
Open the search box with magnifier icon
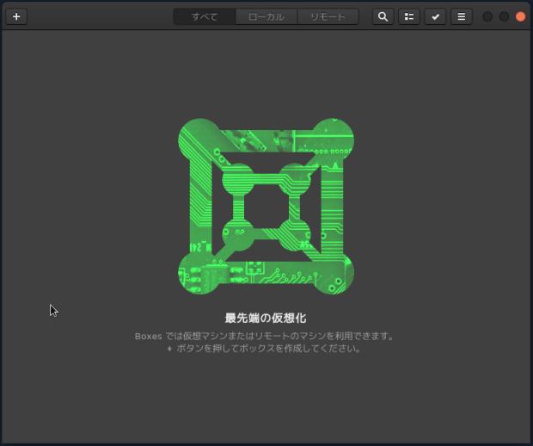[383, 16]
